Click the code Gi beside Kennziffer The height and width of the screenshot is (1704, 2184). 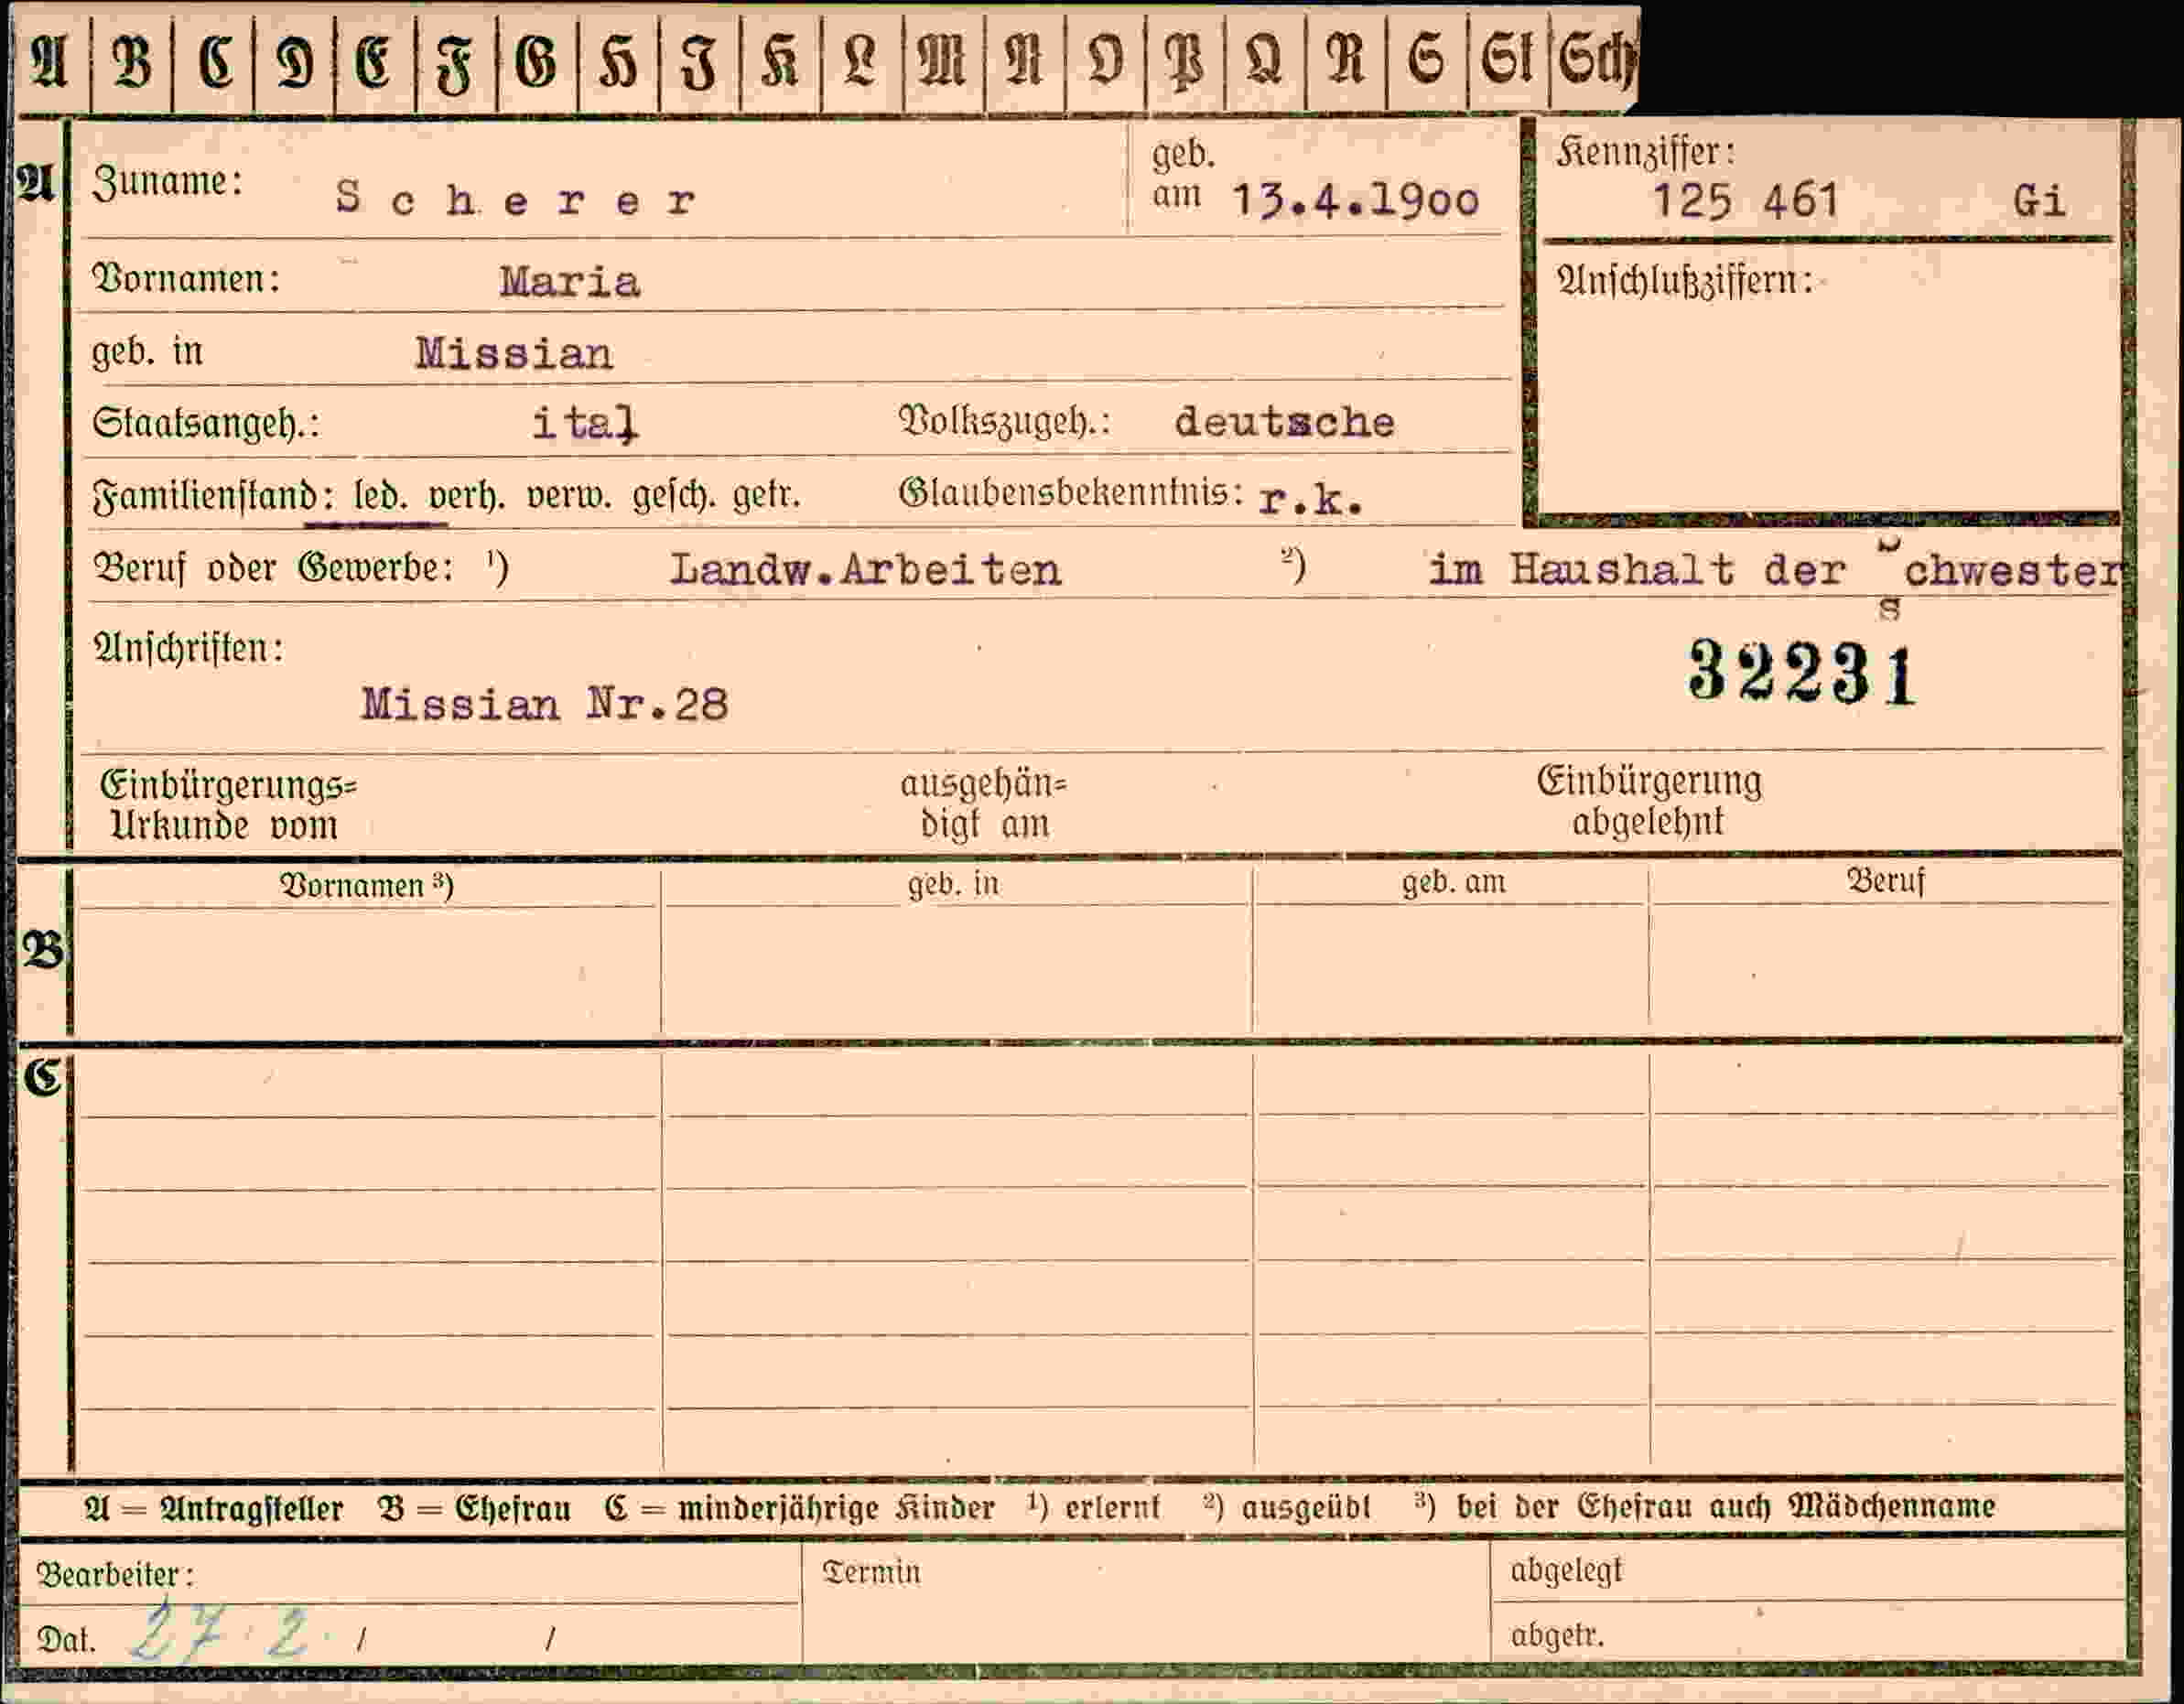coord(2039,201)
